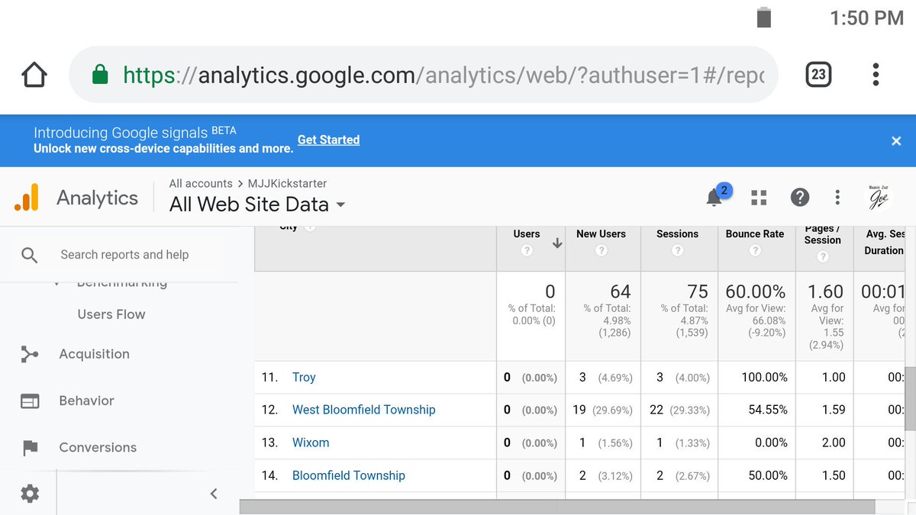Sort the table by Sessions column
Screen dimensions: 916x515
coord(677,234)
